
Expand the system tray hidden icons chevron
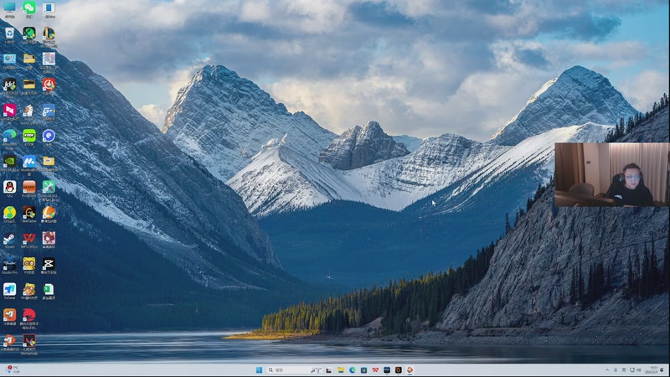click(607, 369)
